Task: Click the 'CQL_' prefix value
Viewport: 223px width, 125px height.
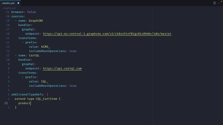Action: click(x=45, y=82)
